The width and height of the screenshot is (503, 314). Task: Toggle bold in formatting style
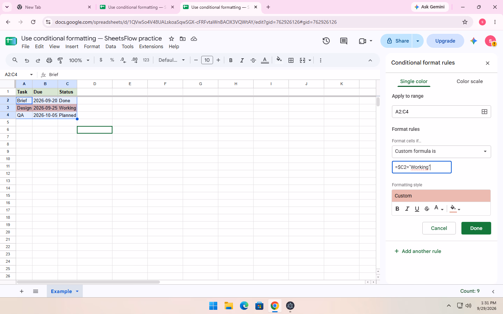[x=397, y=209]
